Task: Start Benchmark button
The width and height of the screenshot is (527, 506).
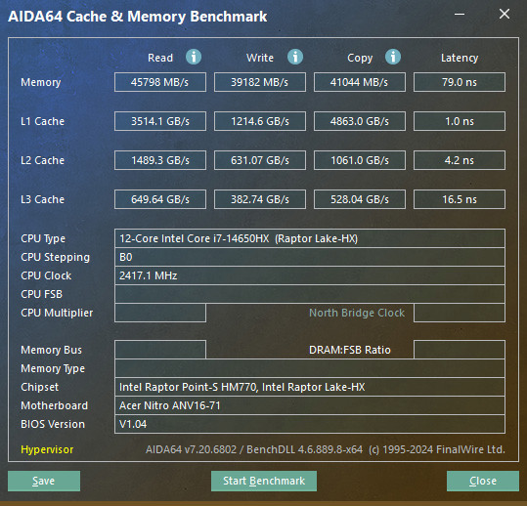Action: point(264,481)
